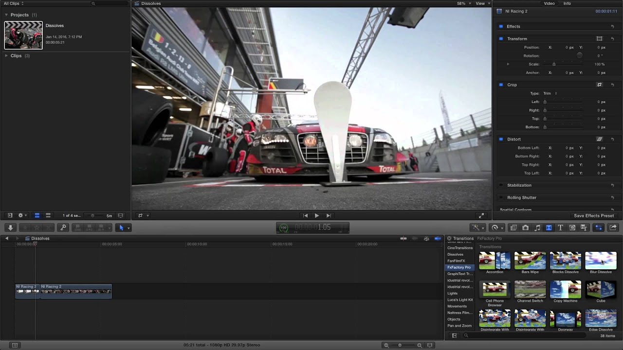This screenshot has height=350, width=623.
Task: Open the All Clips filter dropdown
Action: (x=14, y=3)
